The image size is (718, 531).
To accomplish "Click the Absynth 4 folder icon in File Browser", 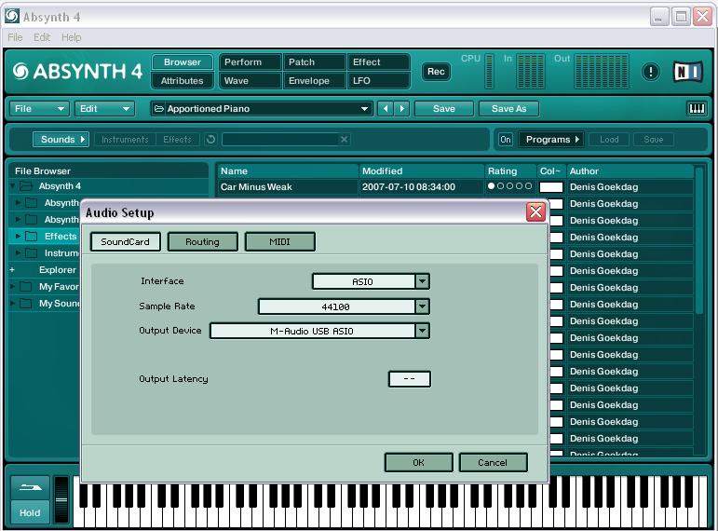I will (x=26, y=186).
